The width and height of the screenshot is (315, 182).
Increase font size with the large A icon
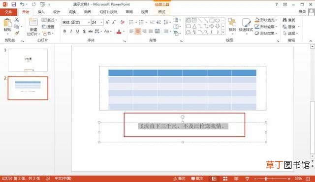(107, 22)
